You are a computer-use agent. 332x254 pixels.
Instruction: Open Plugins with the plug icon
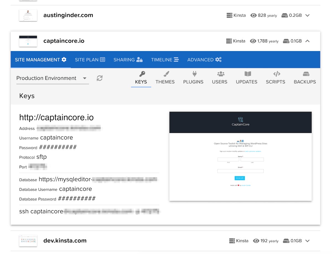pos(193,78)
